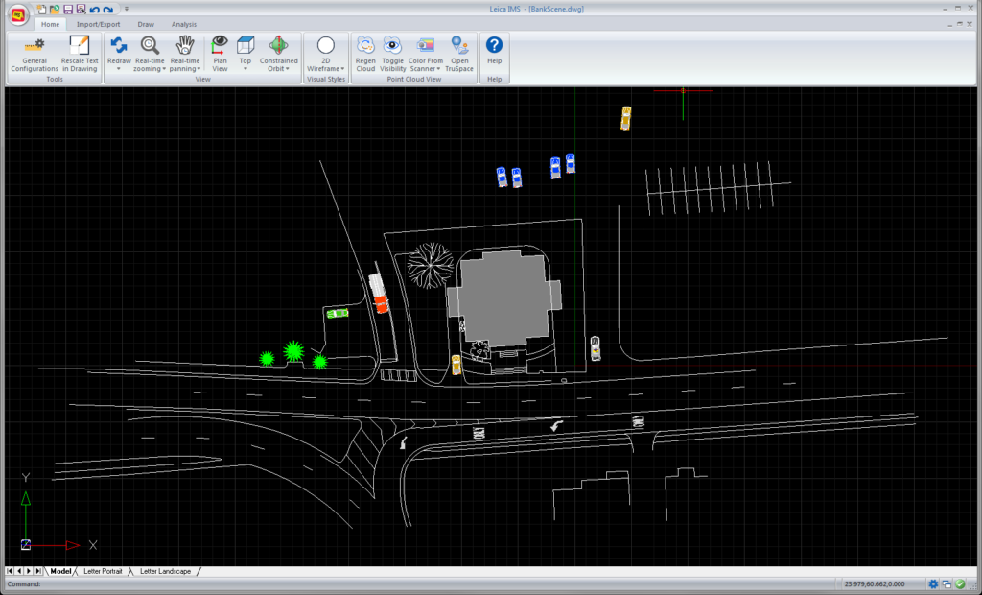982x595 pixels.
Task: Jump to last layout tab arrow
Action: (x=38, y=571)
